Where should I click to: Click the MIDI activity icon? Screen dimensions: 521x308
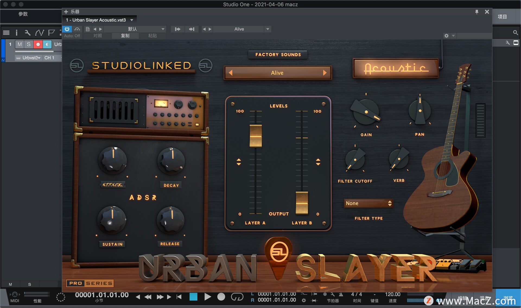coord(15,294)
